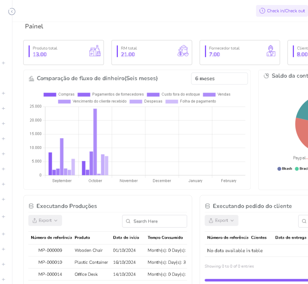Focus the Search Here field in Produções

click(158, 221)
